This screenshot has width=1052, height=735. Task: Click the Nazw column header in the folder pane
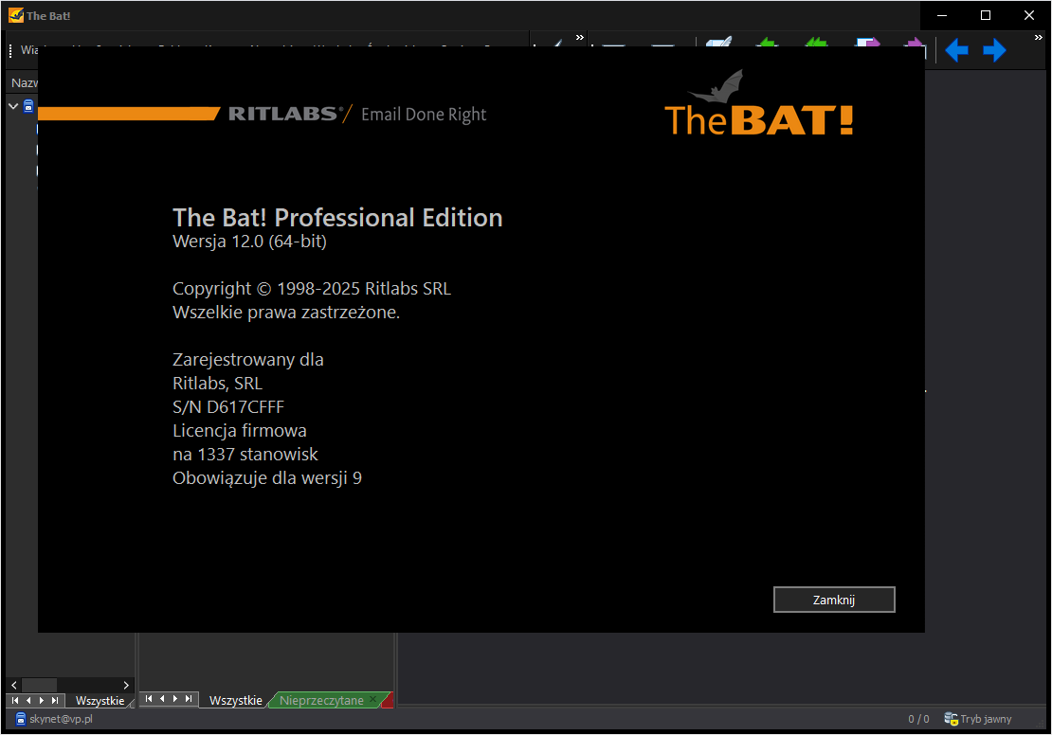(24, 83)
